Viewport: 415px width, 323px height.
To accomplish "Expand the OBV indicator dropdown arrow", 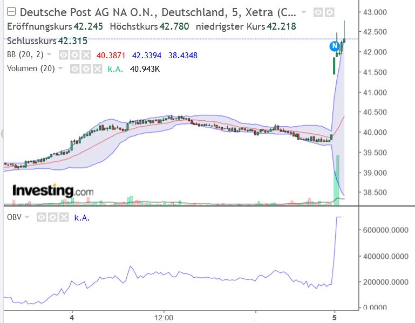I will 27,217.
